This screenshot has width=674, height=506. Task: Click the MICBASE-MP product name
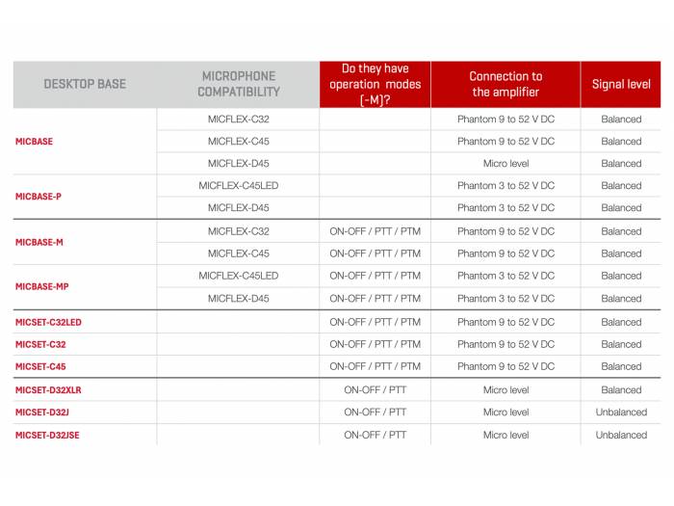coord(42,286)
